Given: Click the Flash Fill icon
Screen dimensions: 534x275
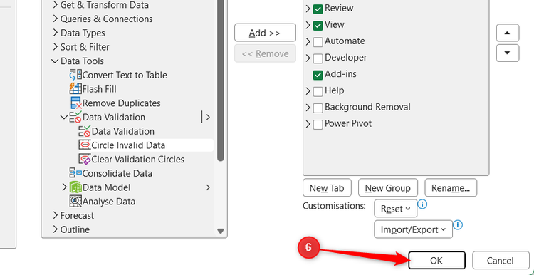Looking at the screenshot, I should tap(75, 89).
